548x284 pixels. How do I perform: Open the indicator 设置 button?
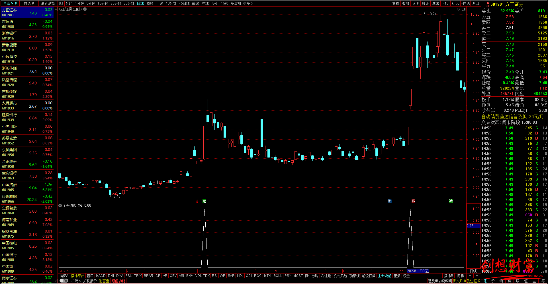[x=406, y=276]
